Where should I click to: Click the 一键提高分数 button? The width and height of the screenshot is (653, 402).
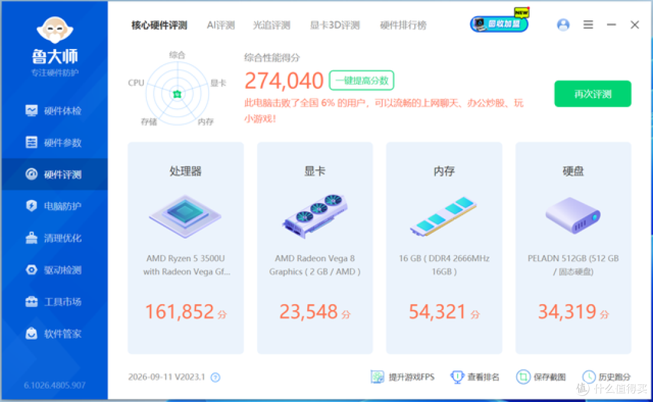pyautogui.click(x=362, y=80)
